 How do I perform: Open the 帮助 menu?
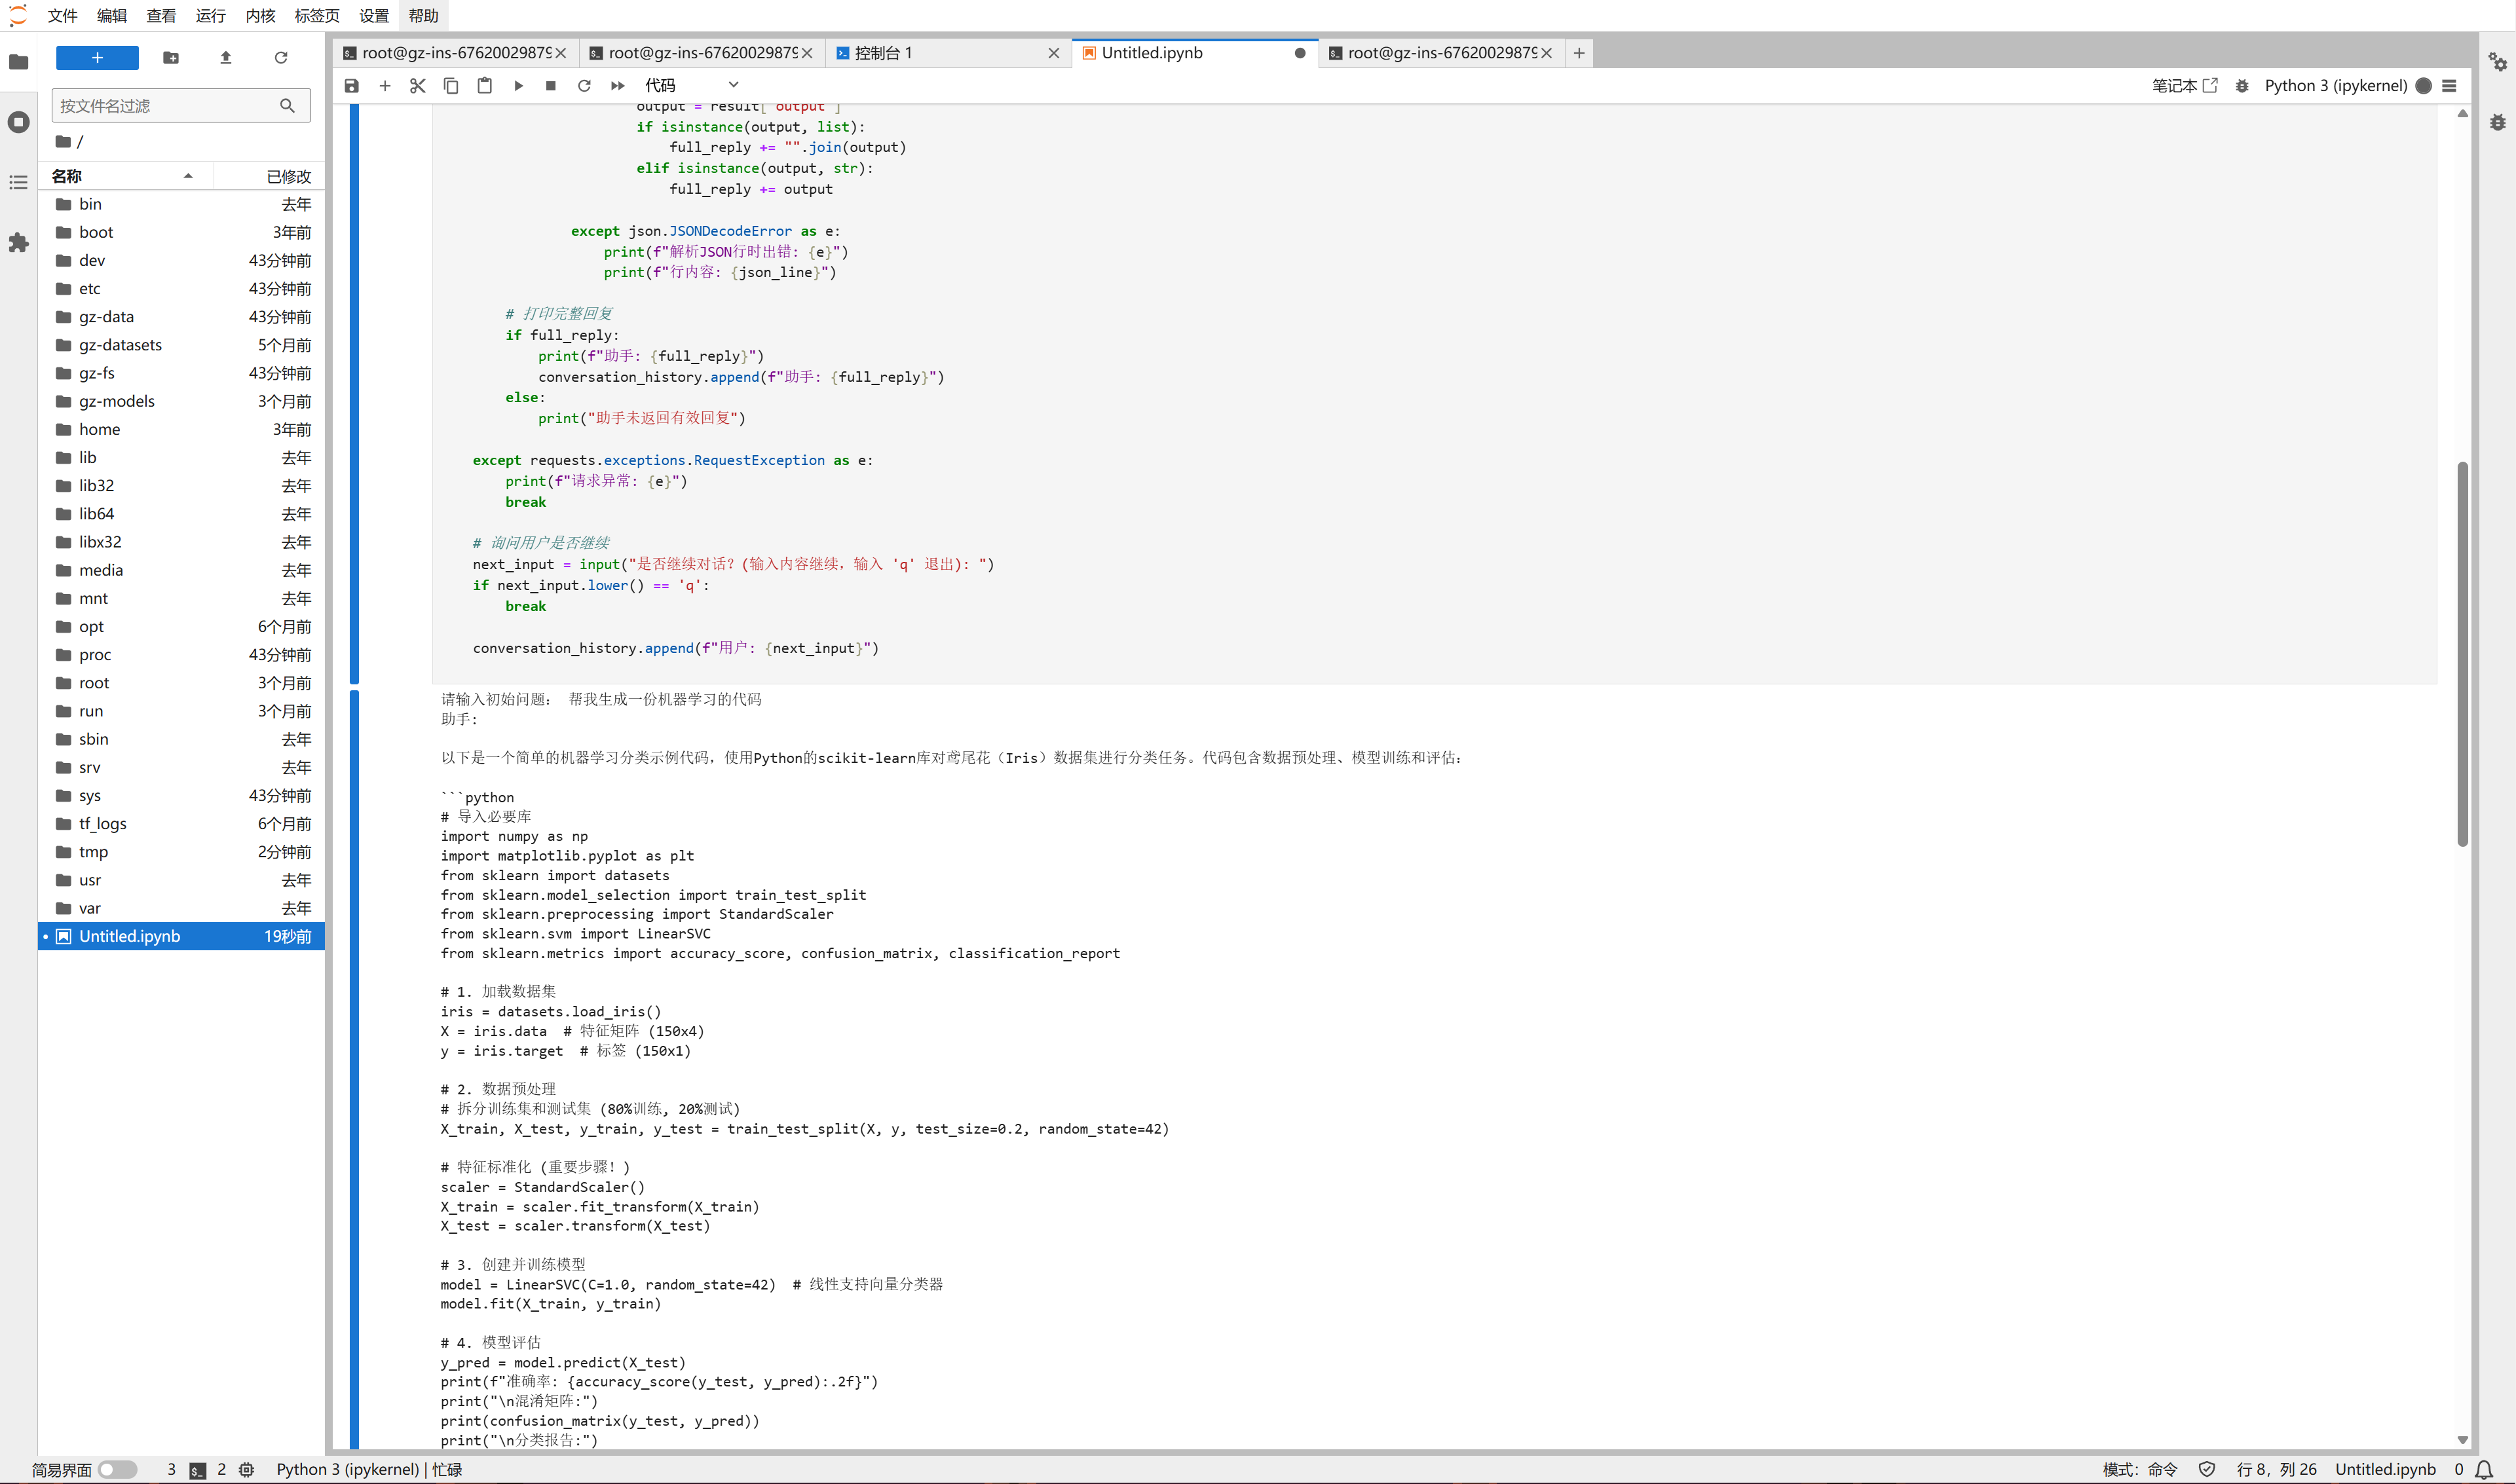424,16
